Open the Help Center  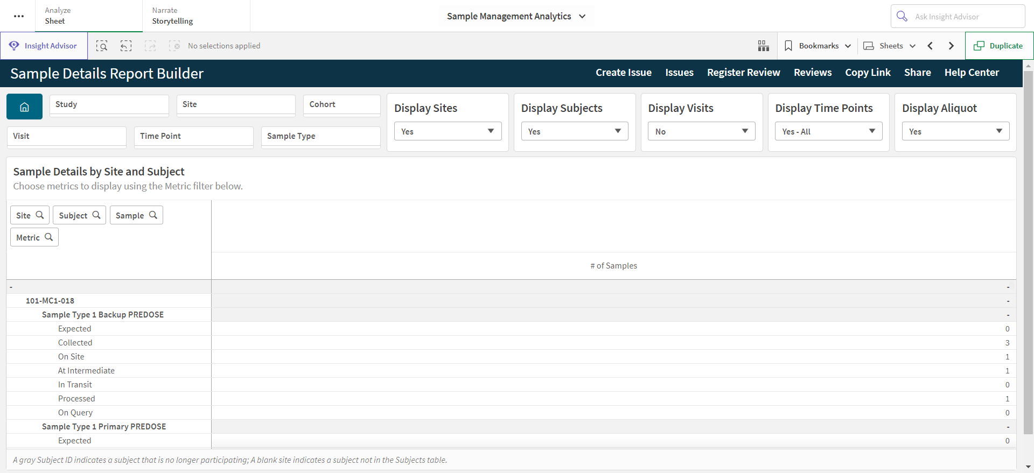[x=972, y=73]
